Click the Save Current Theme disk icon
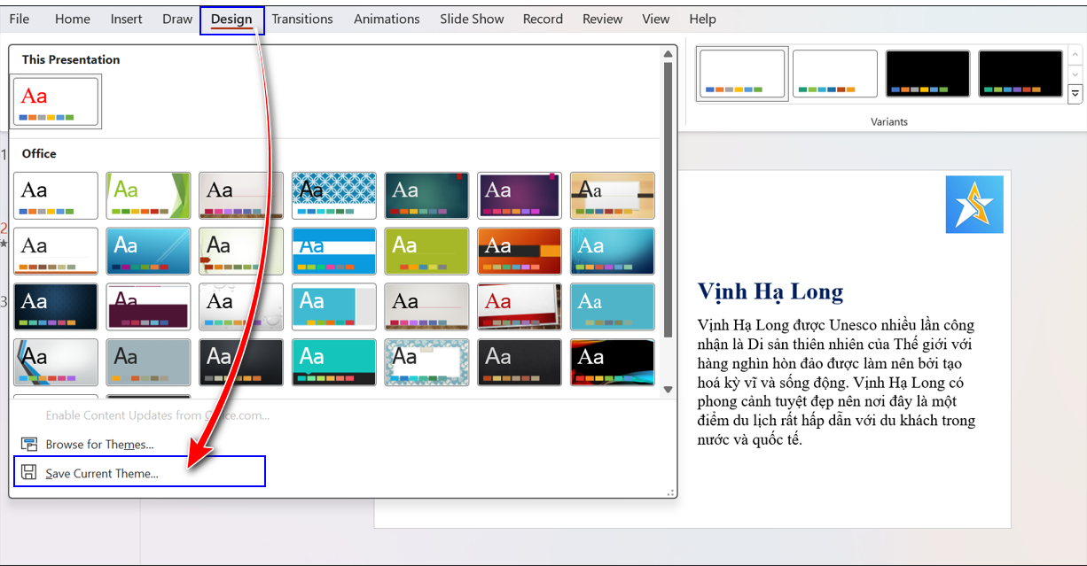Image resolution: width=1087 pixels, height=566 pixels. coord(29,473)
